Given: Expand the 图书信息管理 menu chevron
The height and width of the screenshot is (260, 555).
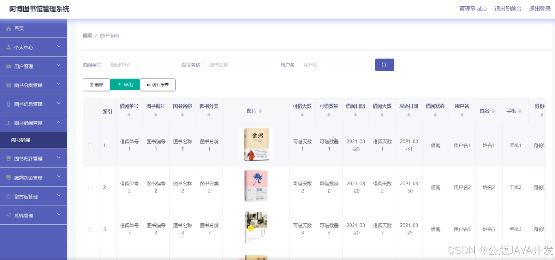Looking at the screenshot, I should 59,103.
